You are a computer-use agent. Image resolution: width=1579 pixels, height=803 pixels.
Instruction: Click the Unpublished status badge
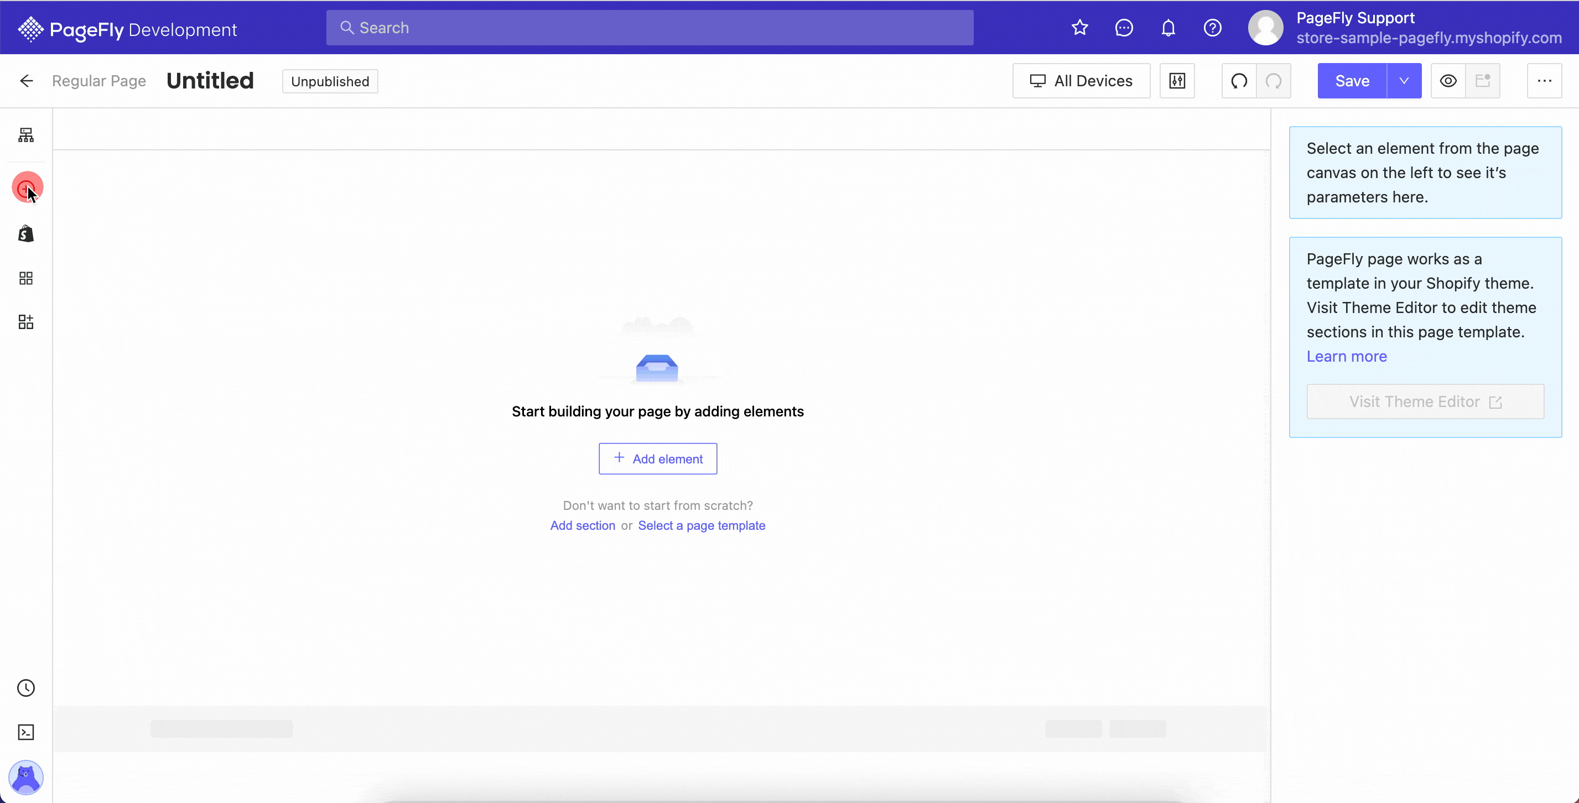[x=330, y=81]
